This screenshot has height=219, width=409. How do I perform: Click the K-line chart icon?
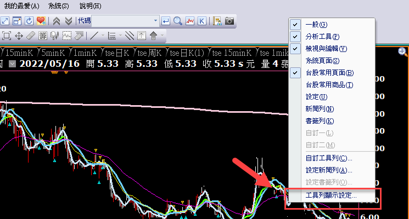202,21
